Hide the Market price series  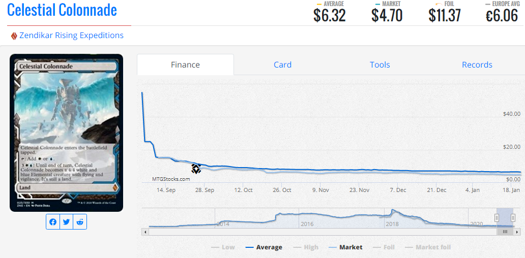[345, 247]
